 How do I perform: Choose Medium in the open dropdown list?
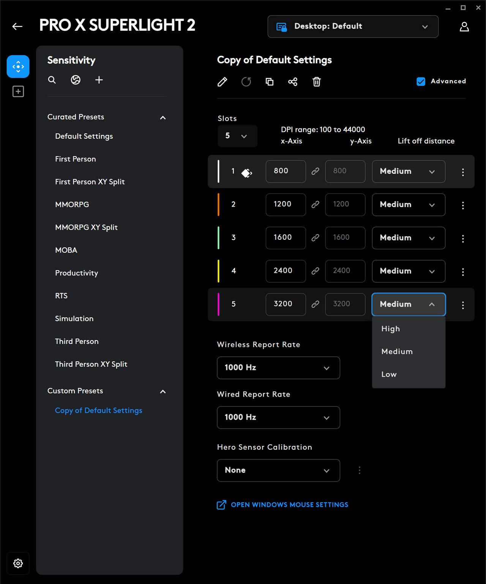pyautogui.click(x=409, y=351)
